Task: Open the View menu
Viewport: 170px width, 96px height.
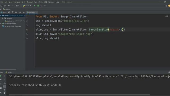Action: (x=11, y=2)
